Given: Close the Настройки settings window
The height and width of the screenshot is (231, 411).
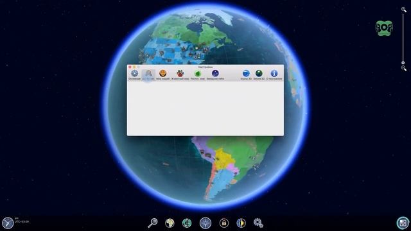Looking at the screenshot, I should coord(130,67).
